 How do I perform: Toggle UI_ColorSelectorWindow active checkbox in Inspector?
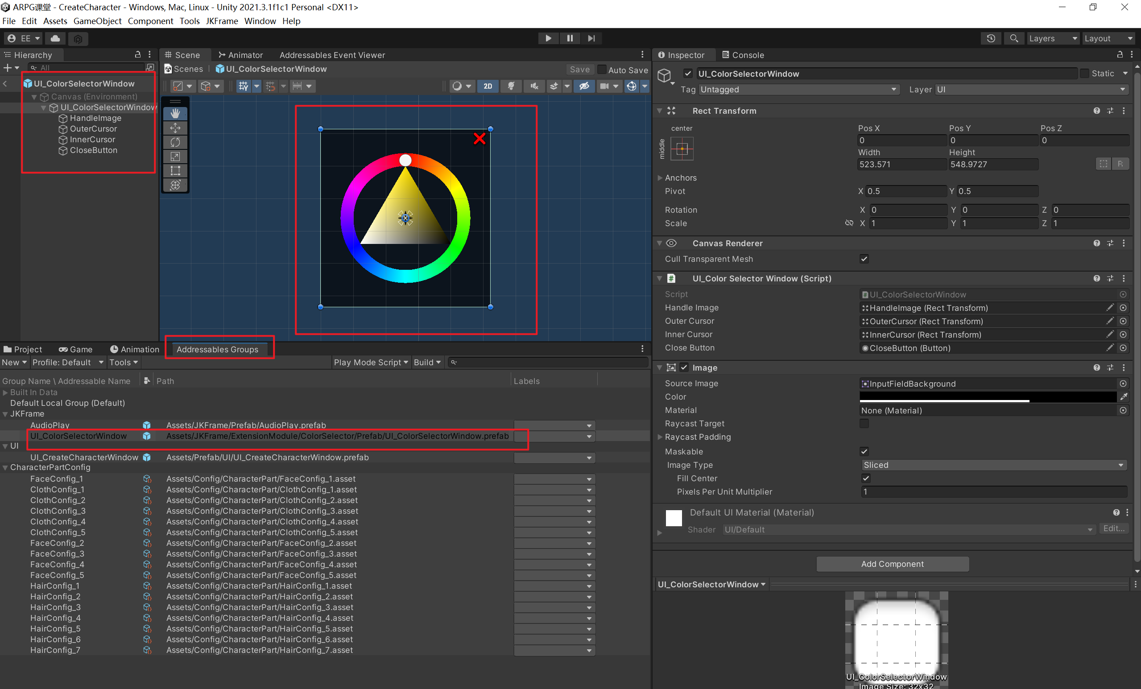tap(688, 74)
